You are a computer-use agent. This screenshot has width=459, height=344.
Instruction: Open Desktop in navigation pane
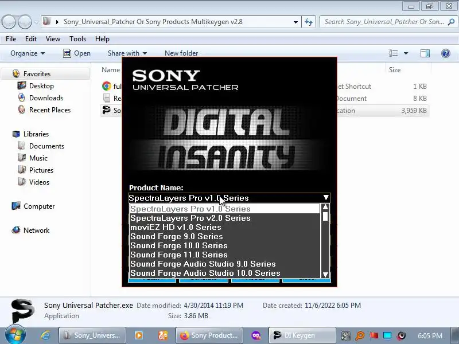[41, 86]
